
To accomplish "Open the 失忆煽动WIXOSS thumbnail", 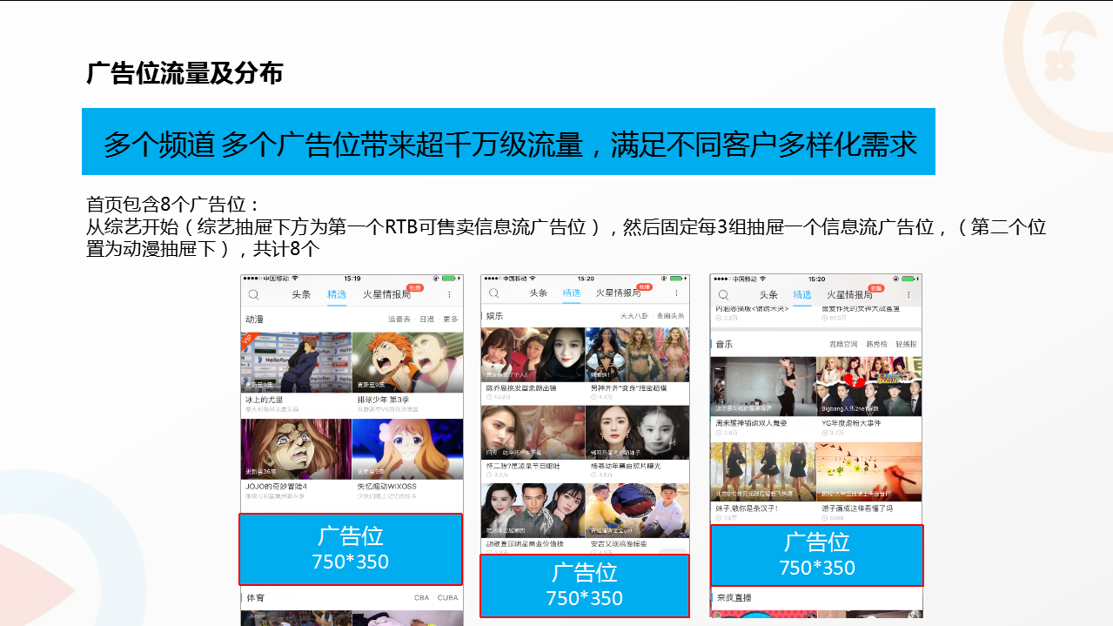I will click(x=408, y=449).
